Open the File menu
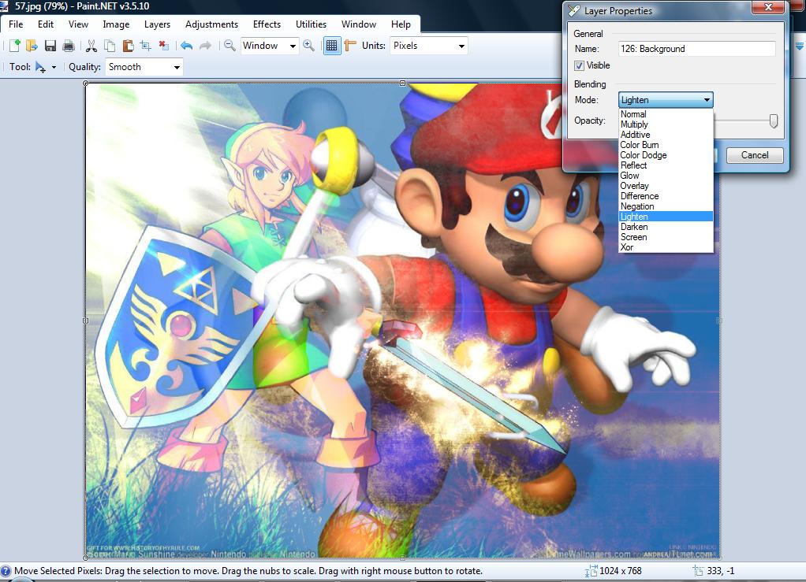The height and width of the screenshot is (582, 806). (16, 24)
